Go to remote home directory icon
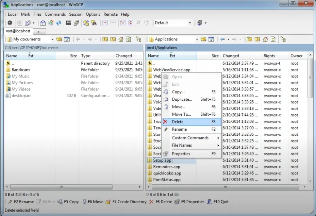 pyautogui.click(x=265, y=39)
